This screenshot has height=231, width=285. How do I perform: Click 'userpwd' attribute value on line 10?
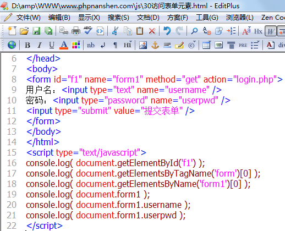199,101
